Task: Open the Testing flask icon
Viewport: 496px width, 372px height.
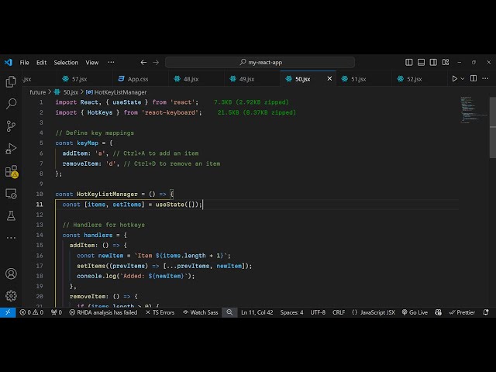Action: 11,215
